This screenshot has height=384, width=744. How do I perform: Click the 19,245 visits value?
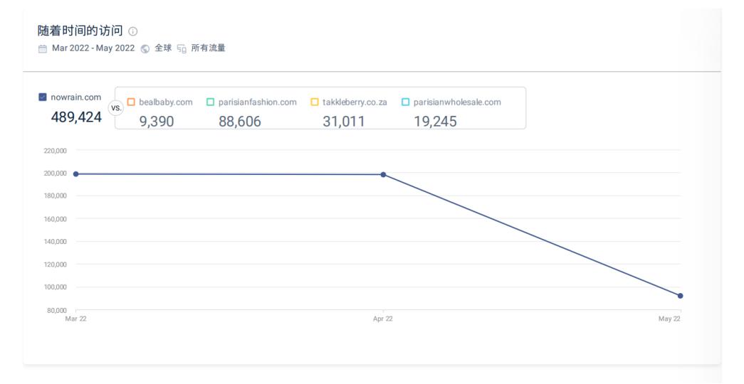[x=435, y=122]
